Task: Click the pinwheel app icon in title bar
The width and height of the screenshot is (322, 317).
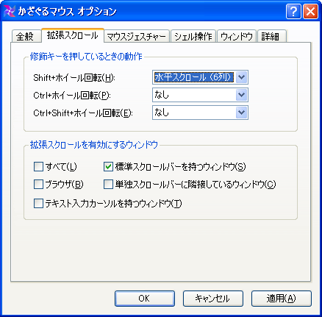Action: click(x=10, y=11)
